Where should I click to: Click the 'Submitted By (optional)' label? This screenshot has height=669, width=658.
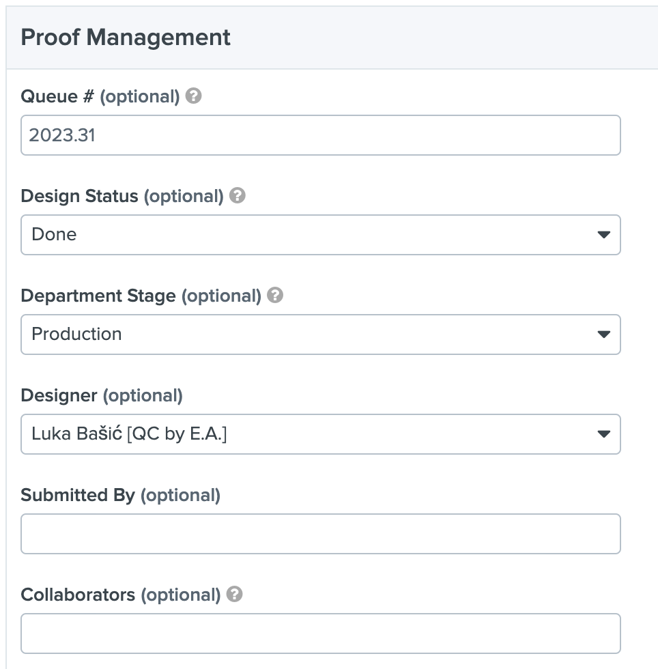[x=120, y=495]
